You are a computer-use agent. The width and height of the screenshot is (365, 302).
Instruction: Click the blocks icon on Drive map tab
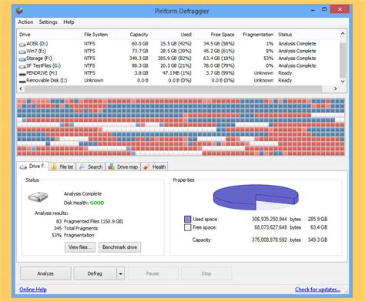pos(111,166)
